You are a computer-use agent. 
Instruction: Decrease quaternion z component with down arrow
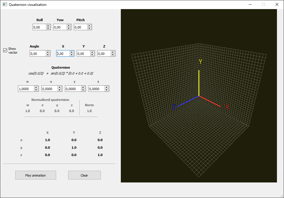(107, 90)
